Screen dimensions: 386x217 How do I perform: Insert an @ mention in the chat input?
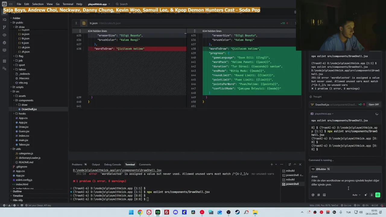pos(313,195)
